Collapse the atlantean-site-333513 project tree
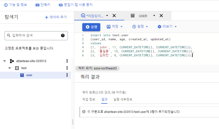This screenshot has width=219, height=129. coord(4,61)
